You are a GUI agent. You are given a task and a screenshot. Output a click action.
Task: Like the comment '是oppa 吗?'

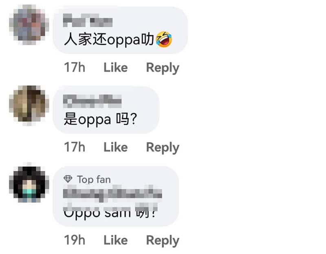click(x=116, y=147)
